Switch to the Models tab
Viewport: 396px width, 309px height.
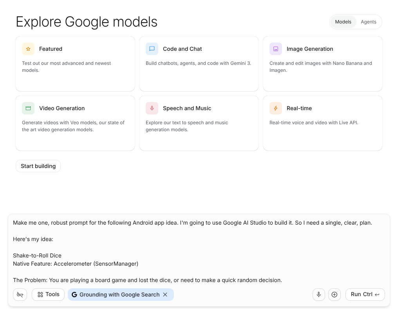(x=343, y=22)
